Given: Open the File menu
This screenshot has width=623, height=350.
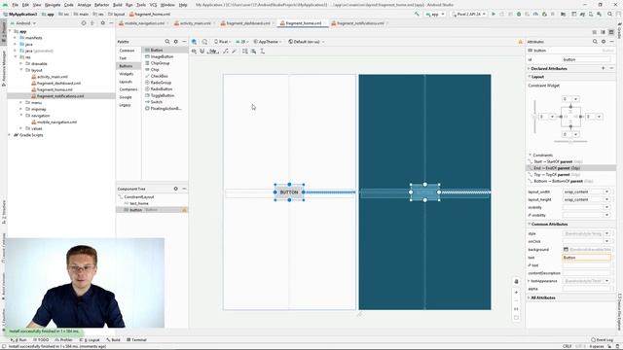Looking at the screenshot, I should point(16,5).
